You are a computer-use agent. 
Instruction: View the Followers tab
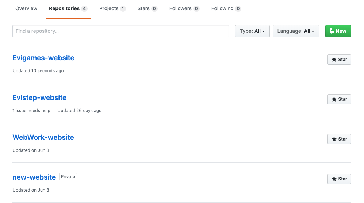[184, 9]
